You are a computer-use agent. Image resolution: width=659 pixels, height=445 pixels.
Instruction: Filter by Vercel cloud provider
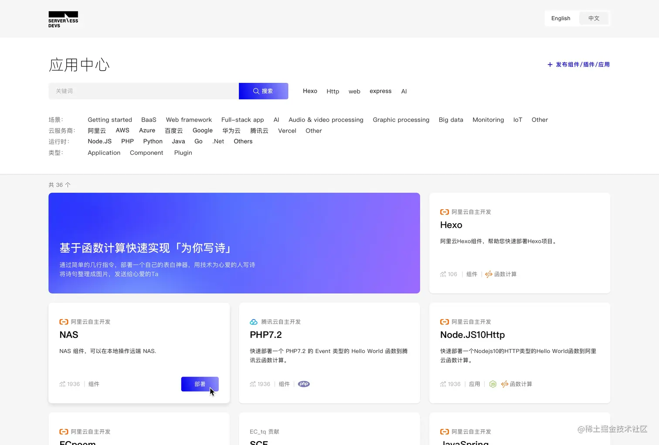(287, 131)
